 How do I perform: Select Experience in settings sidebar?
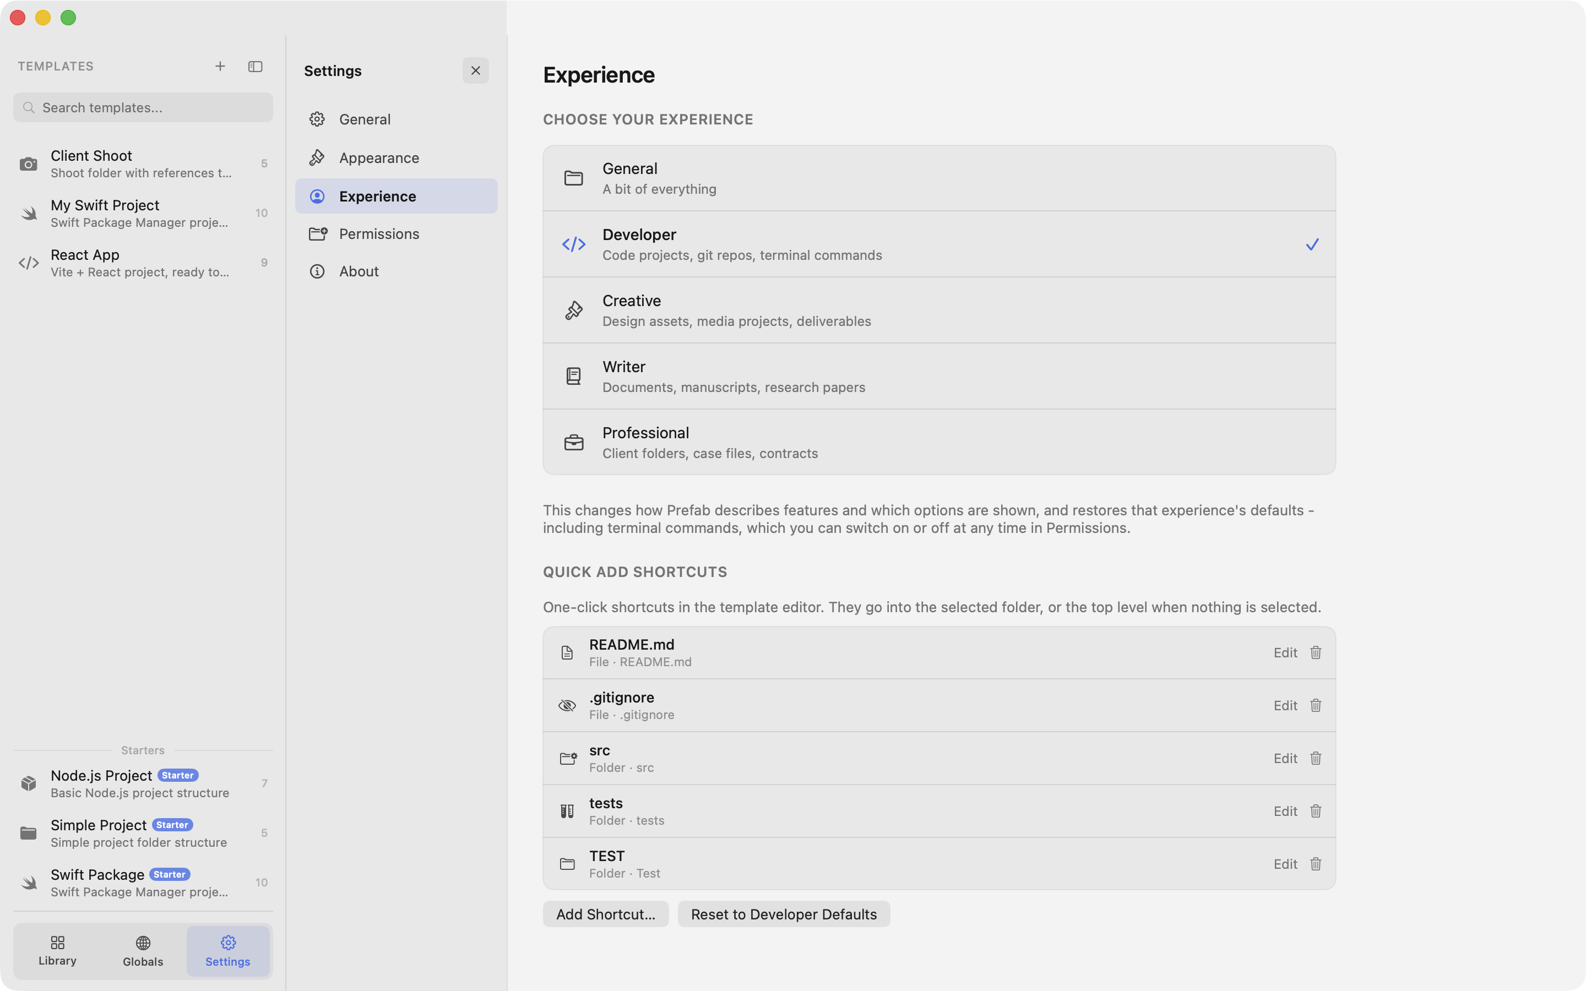click(x=397, y=196)
